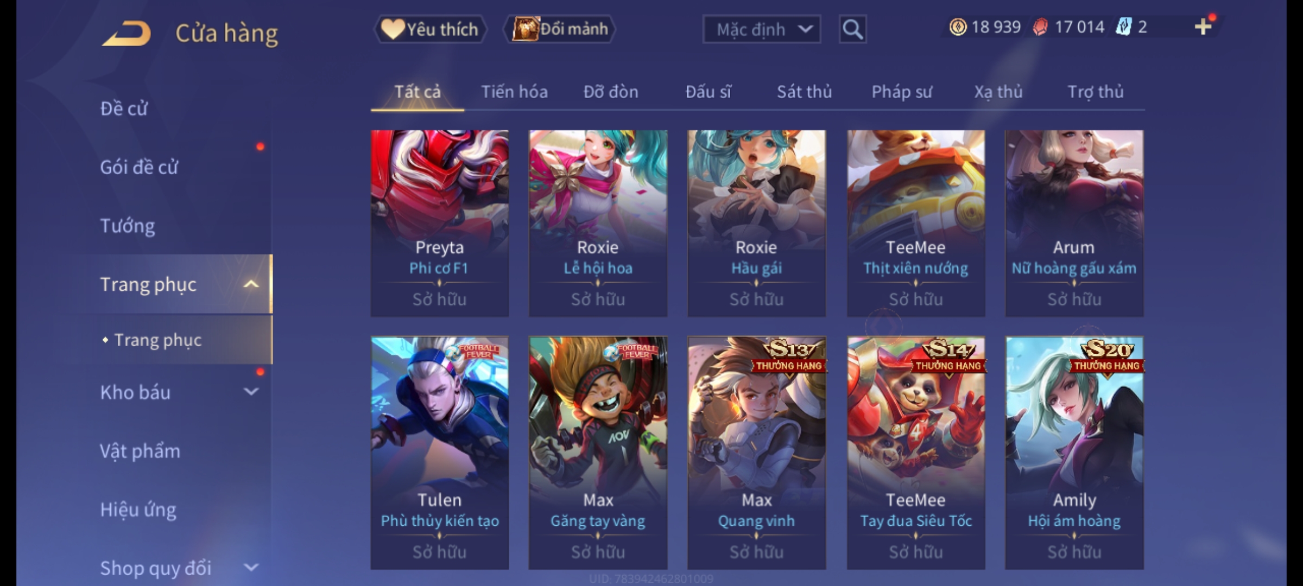Screen dimensions: 1303x586
Task: Open the search magnifier icon
Action: pyautogui.click(x=852, y=29)
